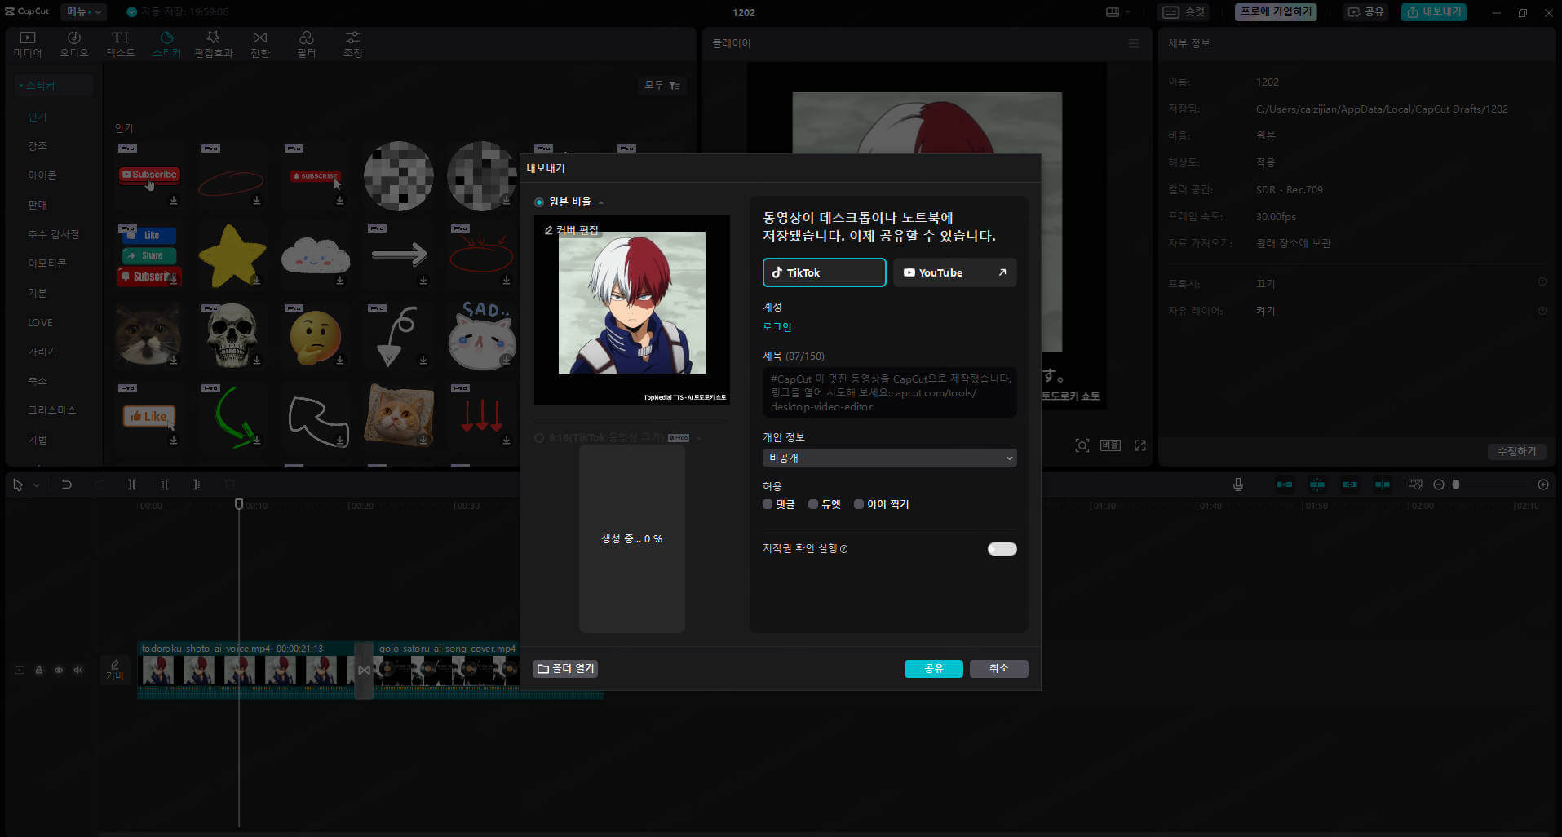Open the 숏컷 shortcuts button
This screenshot has height=837, width=1562.
click(x=1184, y=12)
